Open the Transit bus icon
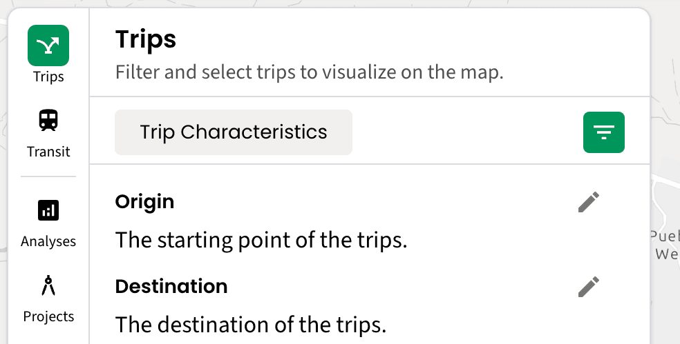The image size is (680, 344). coord(48,121)
